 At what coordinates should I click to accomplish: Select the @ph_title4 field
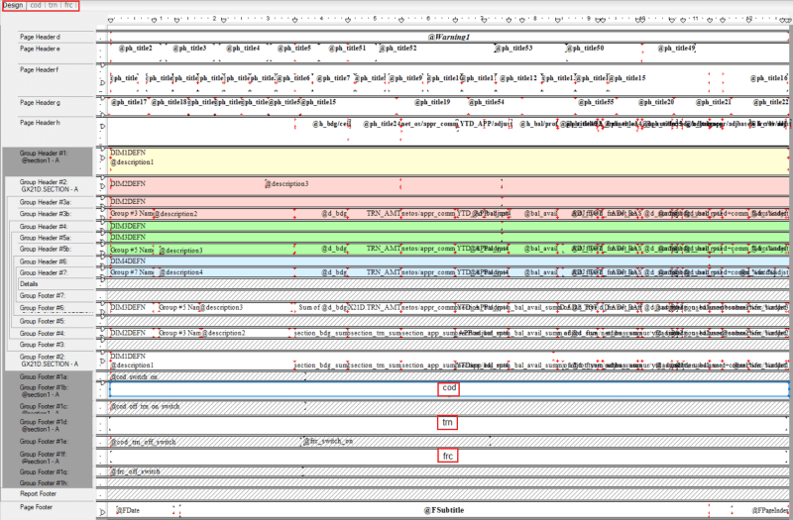point(243,49)
